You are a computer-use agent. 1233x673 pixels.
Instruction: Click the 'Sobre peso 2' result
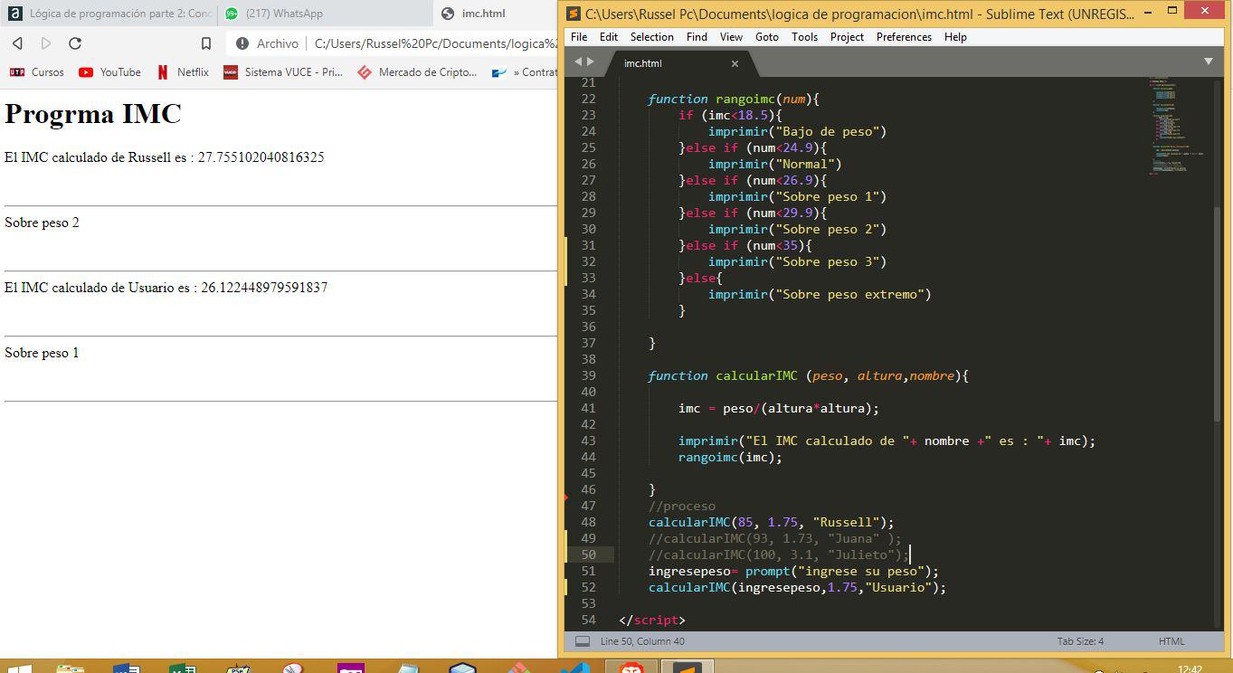42,223
